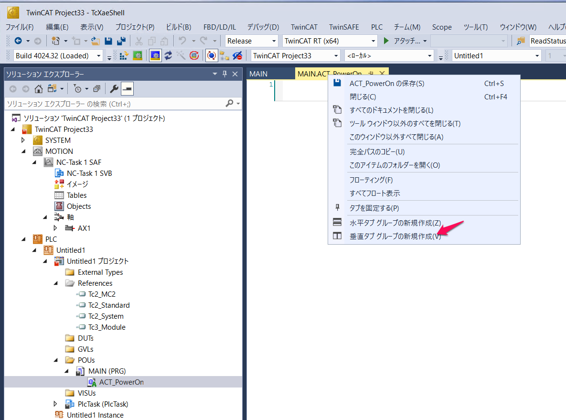
Task: Open the TwinSAFE menu
Action: [344, 27]
